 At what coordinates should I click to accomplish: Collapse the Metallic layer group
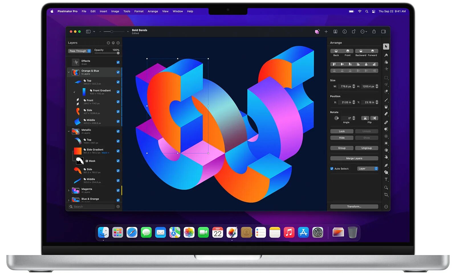click(69, 131)
